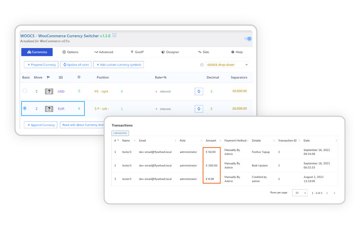360x229 pixels.
Task: Sort transactions by # column
Action: click(x=117, y=140)
